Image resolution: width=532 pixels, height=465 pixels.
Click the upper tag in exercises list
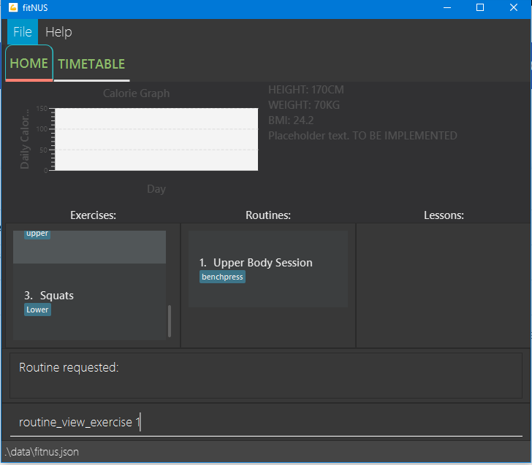pos(37,234)
